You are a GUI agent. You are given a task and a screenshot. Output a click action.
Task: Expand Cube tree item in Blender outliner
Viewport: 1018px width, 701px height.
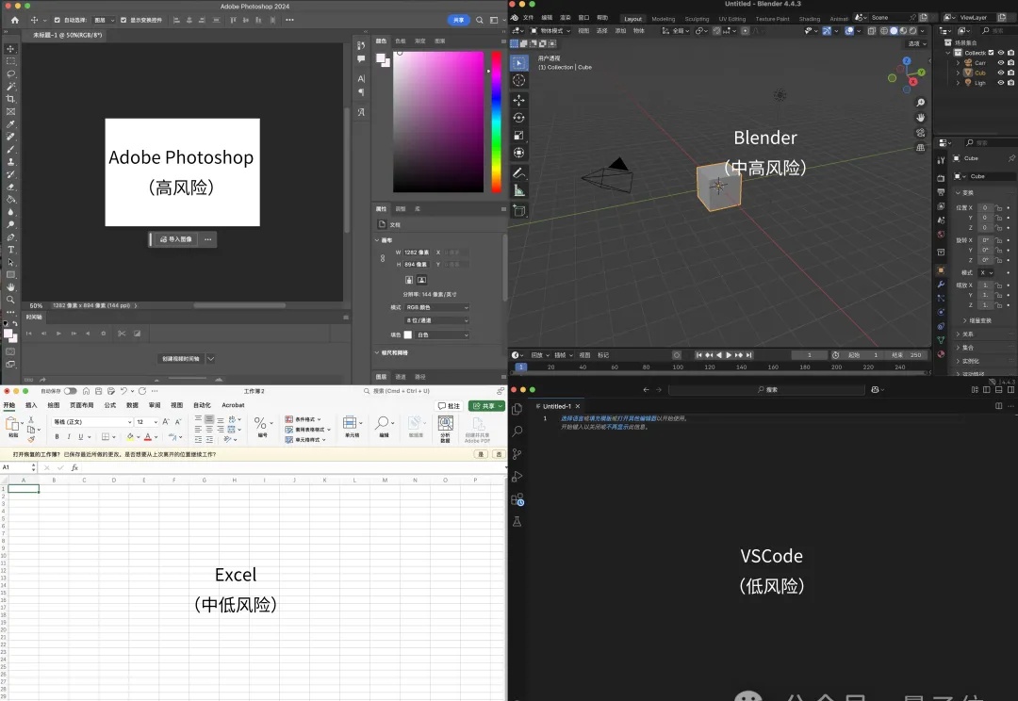pos(958,73)
